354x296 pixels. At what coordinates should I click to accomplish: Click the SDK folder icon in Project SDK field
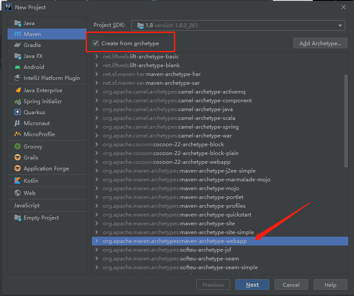(141, 25)
